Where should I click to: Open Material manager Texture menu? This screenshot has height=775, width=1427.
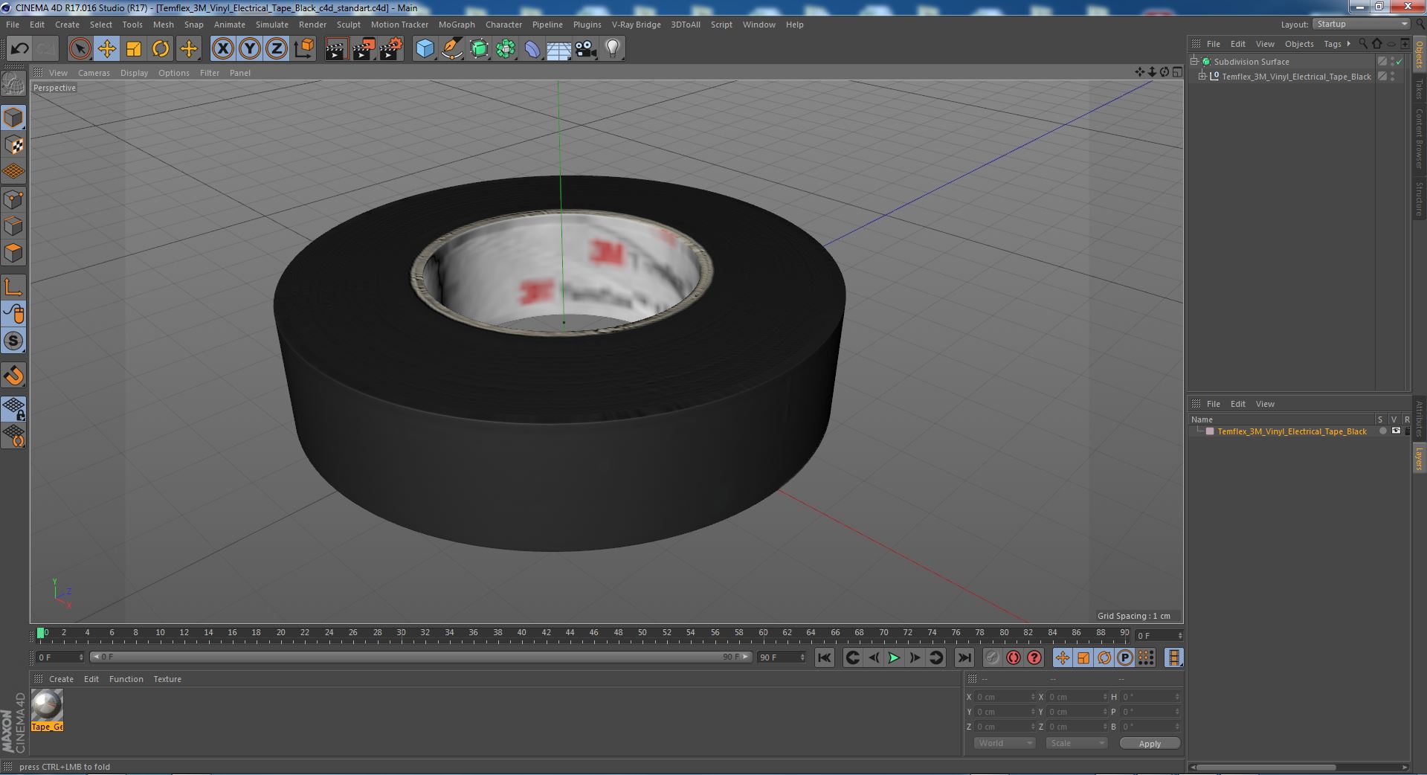pyautogui.click(x=167, y=679)
